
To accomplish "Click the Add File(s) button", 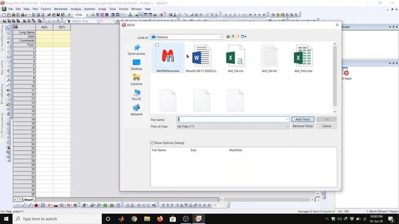I will tap(303, 119).
